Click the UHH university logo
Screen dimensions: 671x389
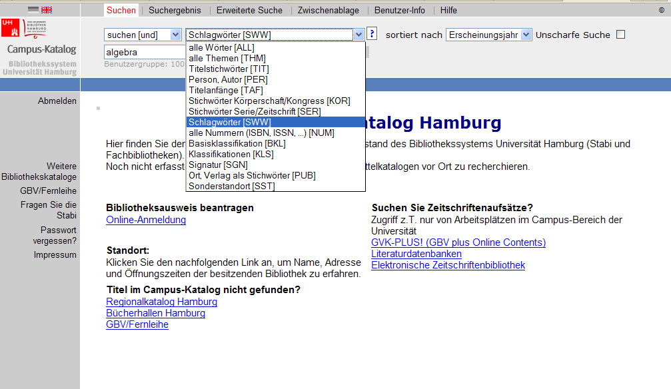click(x=10, y=28)
